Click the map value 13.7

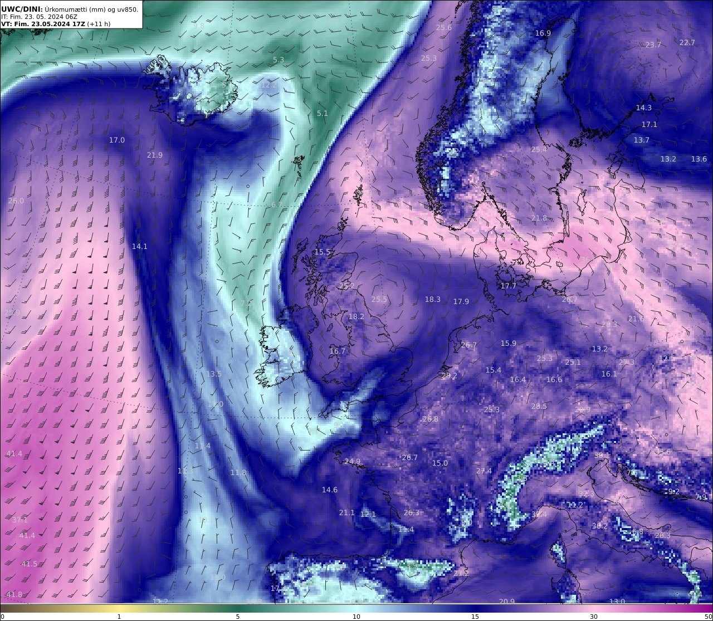642,140
